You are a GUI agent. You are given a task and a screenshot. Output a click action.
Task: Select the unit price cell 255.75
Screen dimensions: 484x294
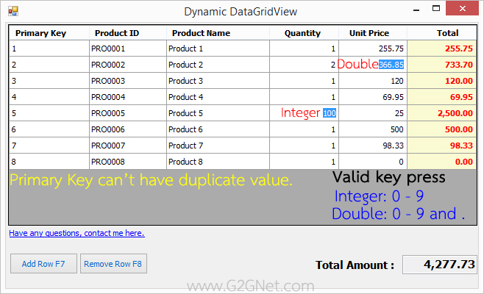tap(373, 49)
